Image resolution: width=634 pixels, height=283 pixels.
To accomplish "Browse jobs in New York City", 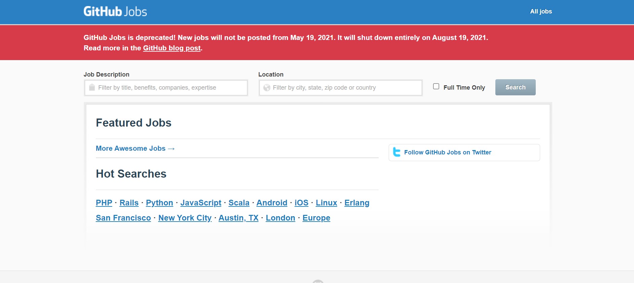I will pyautogui.click(x=185, y=218).
